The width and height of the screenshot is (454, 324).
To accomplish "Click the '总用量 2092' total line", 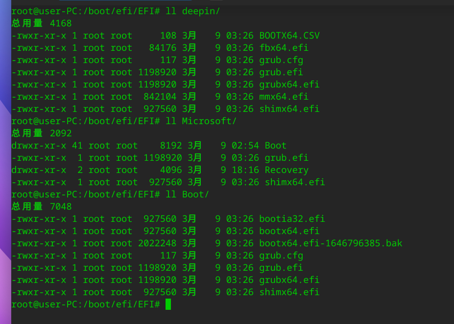I will point(42,133).
